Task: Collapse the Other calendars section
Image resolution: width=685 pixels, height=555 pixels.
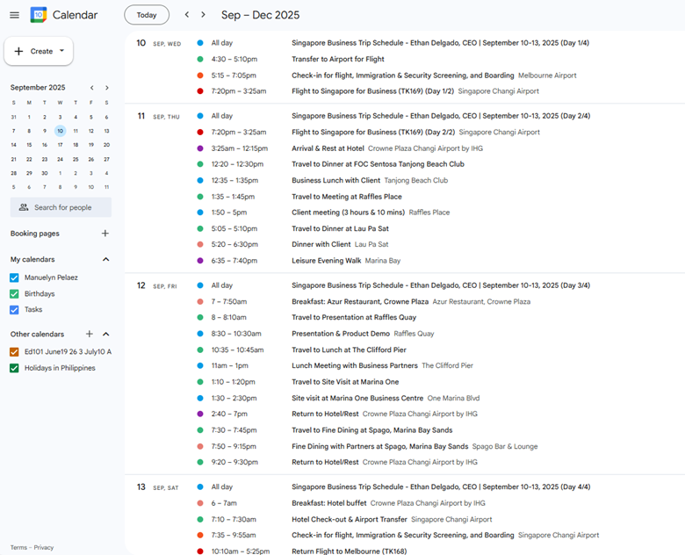Action: click(x=106, y=335)
